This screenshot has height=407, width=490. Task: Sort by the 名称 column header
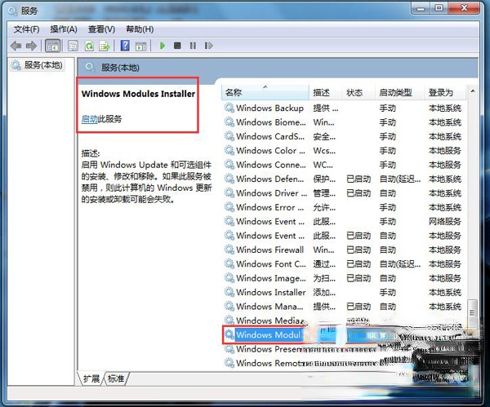click(265, 92)
